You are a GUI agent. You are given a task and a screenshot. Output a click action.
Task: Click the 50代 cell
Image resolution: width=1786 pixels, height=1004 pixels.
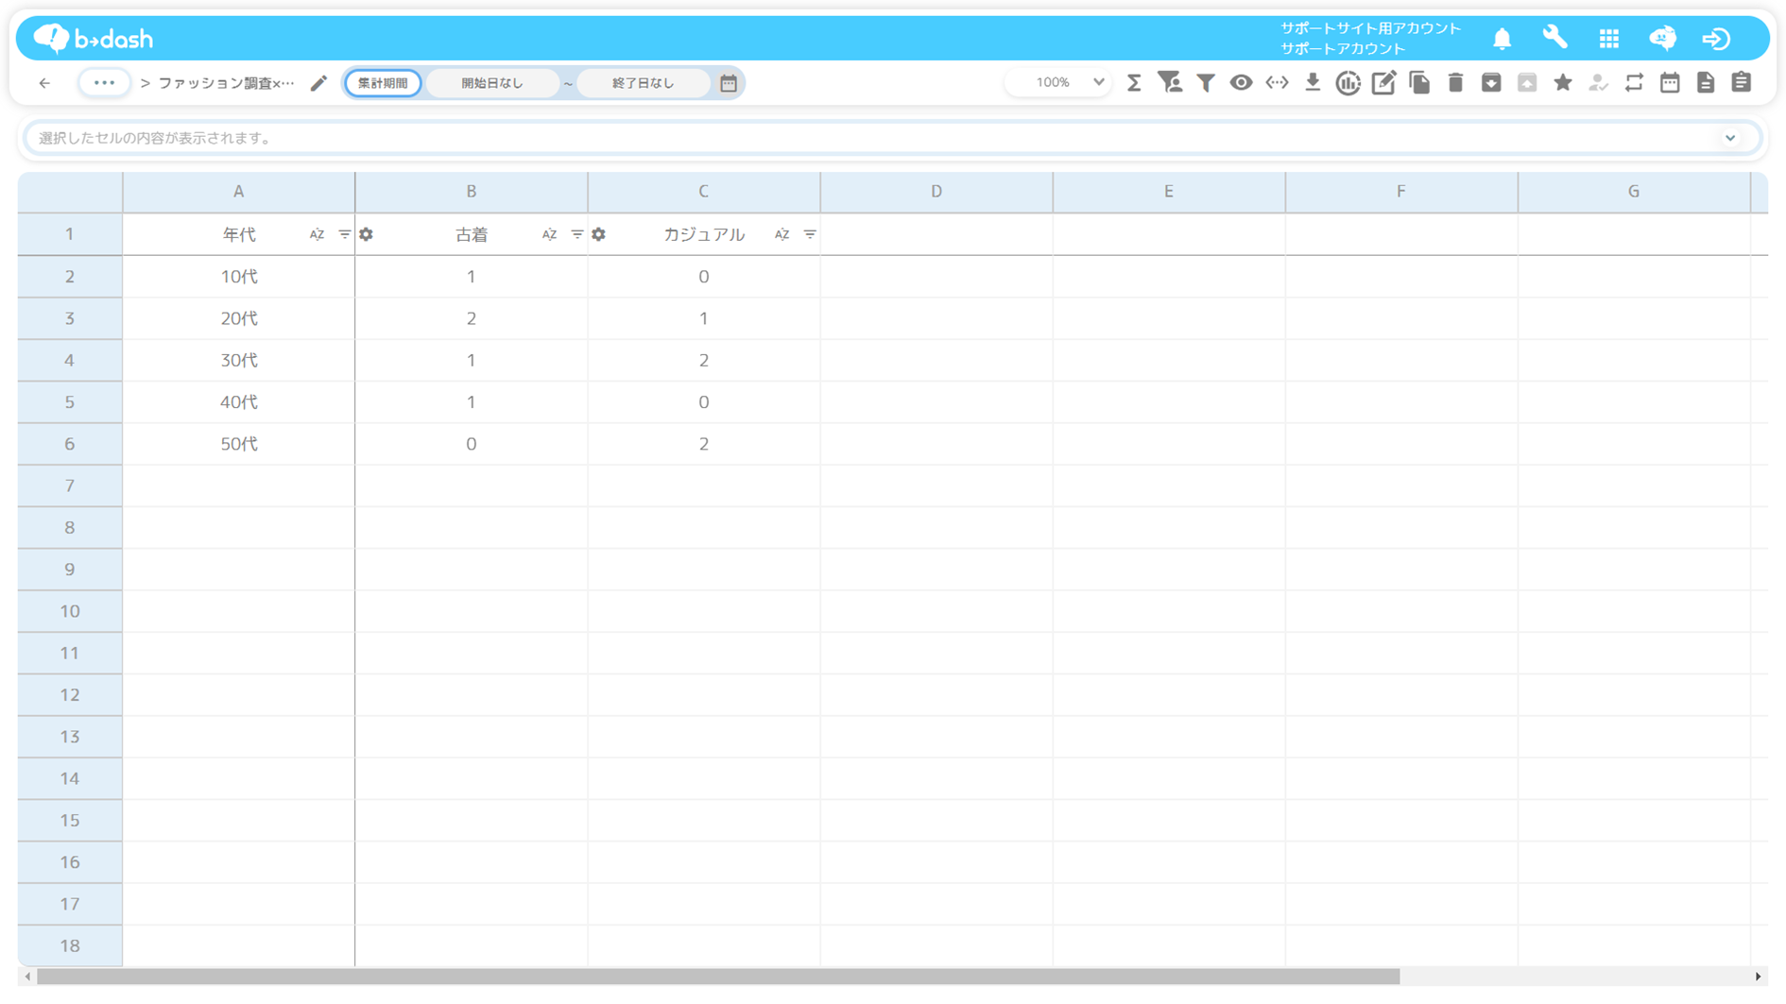(239, 444)
